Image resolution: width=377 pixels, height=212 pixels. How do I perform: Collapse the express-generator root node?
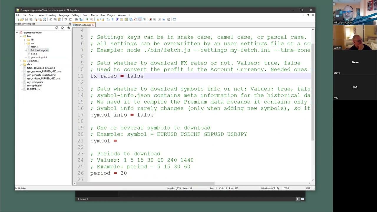17,33
